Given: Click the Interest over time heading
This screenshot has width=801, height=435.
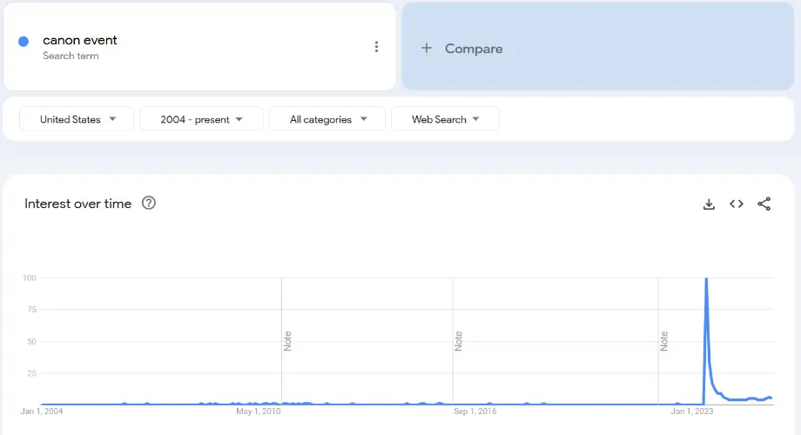Looking at the screenshot, I should coord(77,204).
